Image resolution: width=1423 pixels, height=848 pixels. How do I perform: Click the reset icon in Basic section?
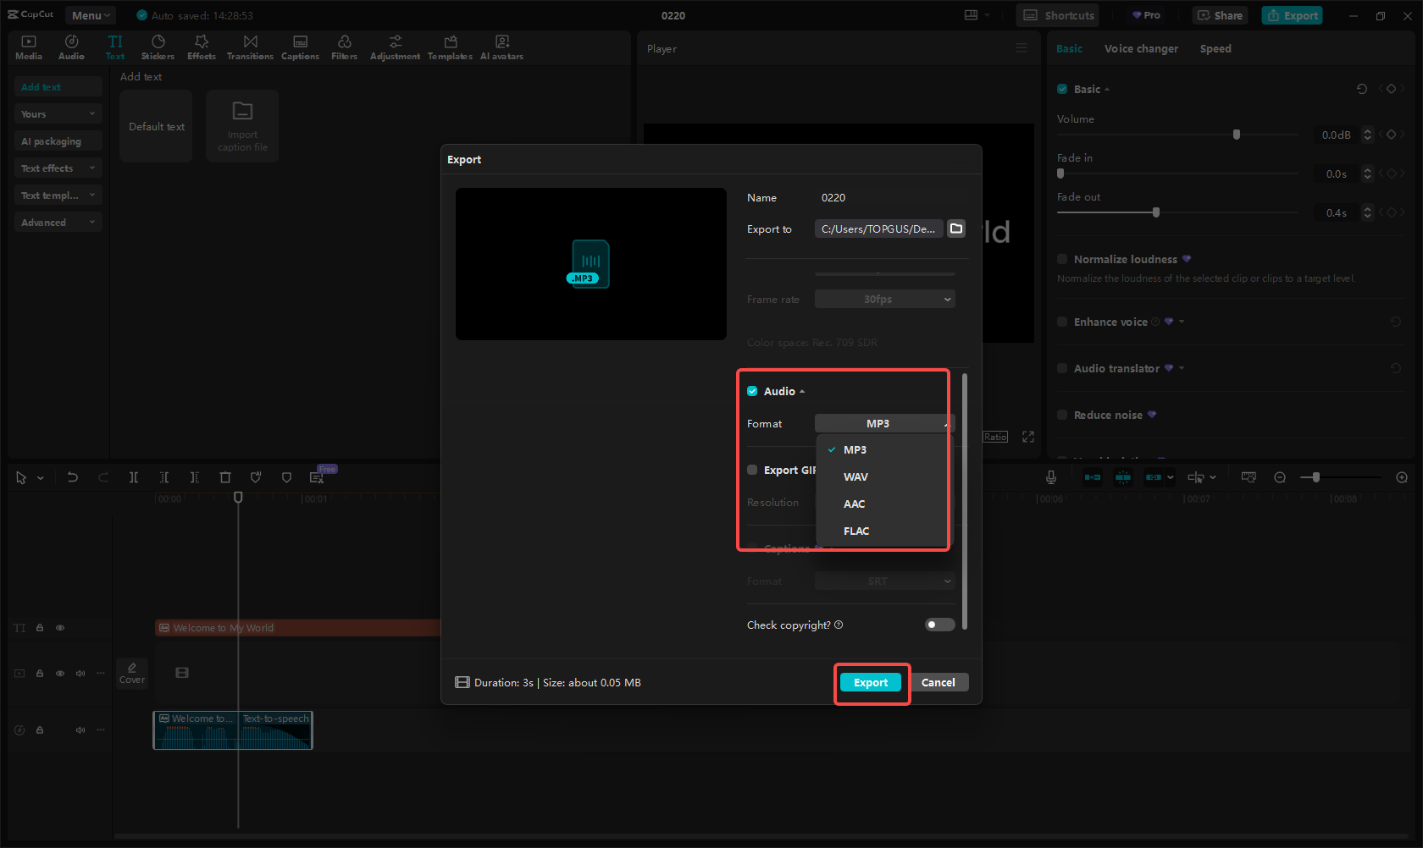1362,89
